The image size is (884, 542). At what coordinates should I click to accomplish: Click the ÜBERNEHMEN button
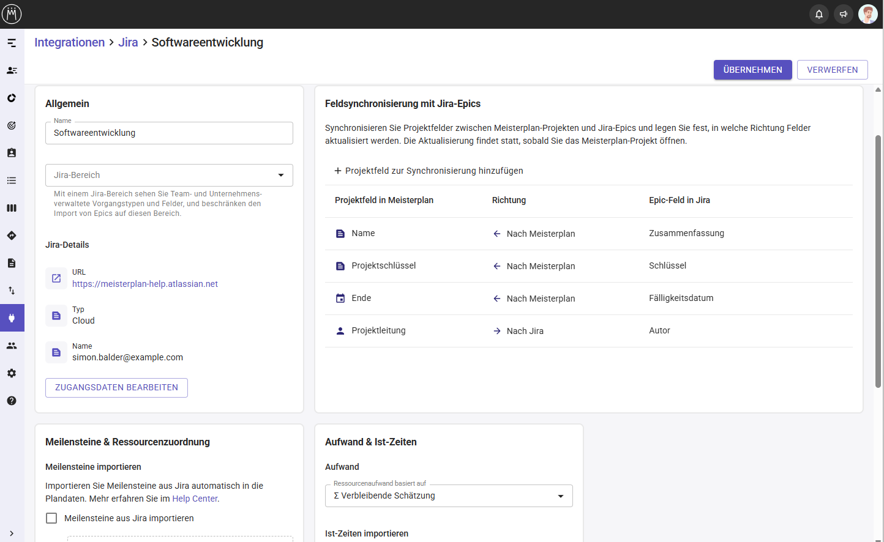click(x=753, y=70)
